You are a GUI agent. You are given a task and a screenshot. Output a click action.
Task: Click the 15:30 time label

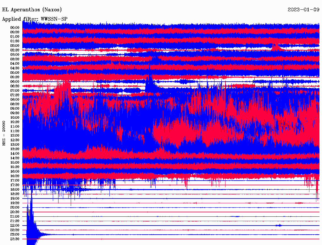click(15, 167)
